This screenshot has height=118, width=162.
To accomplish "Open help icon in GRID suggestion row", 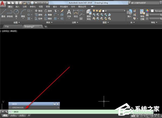I will [55, 104].
